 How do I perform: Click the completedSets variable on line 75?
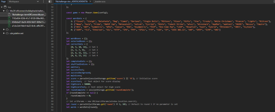point(78,61)
